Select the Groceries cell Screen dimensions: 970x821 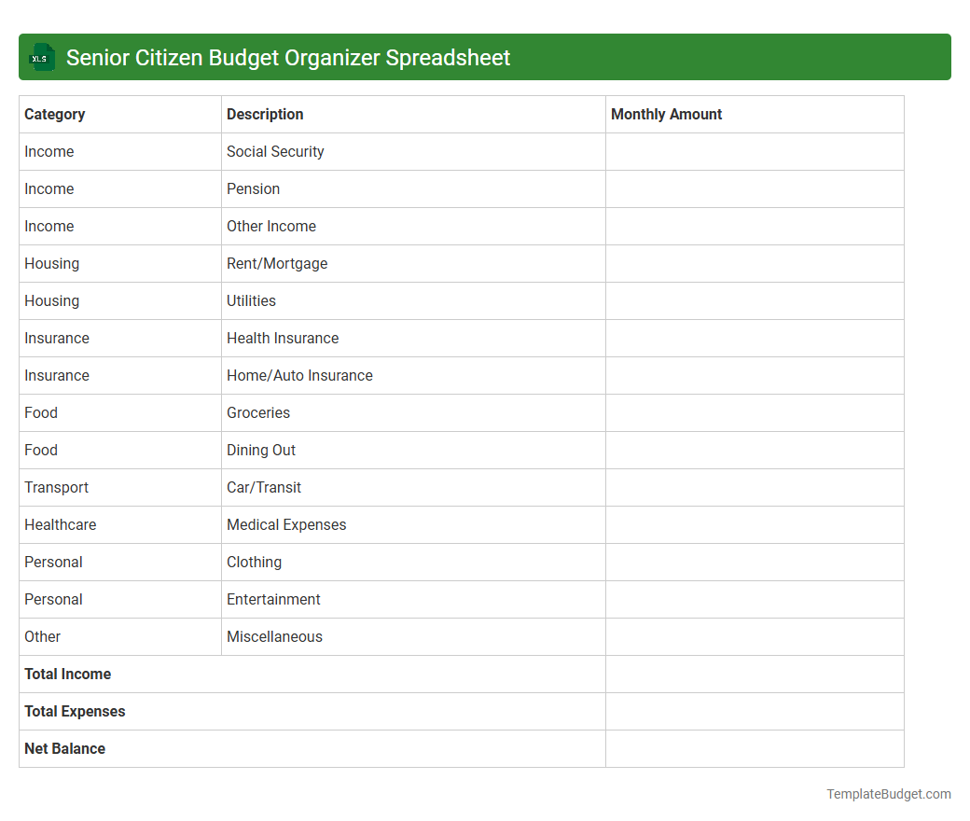pyautogui.click(x=257, y=412)
